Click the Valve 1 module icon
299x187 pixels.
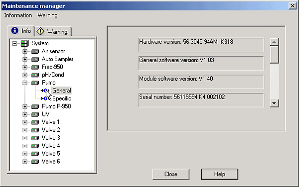pyautogui.click(x=35, y=122)
